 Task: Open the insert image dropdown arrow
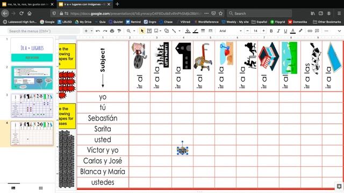[160, 31]
